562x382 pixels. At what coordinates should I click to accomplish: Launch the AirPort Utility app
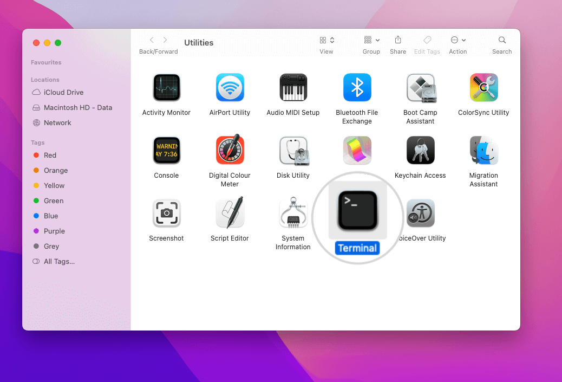click(230, 87)
